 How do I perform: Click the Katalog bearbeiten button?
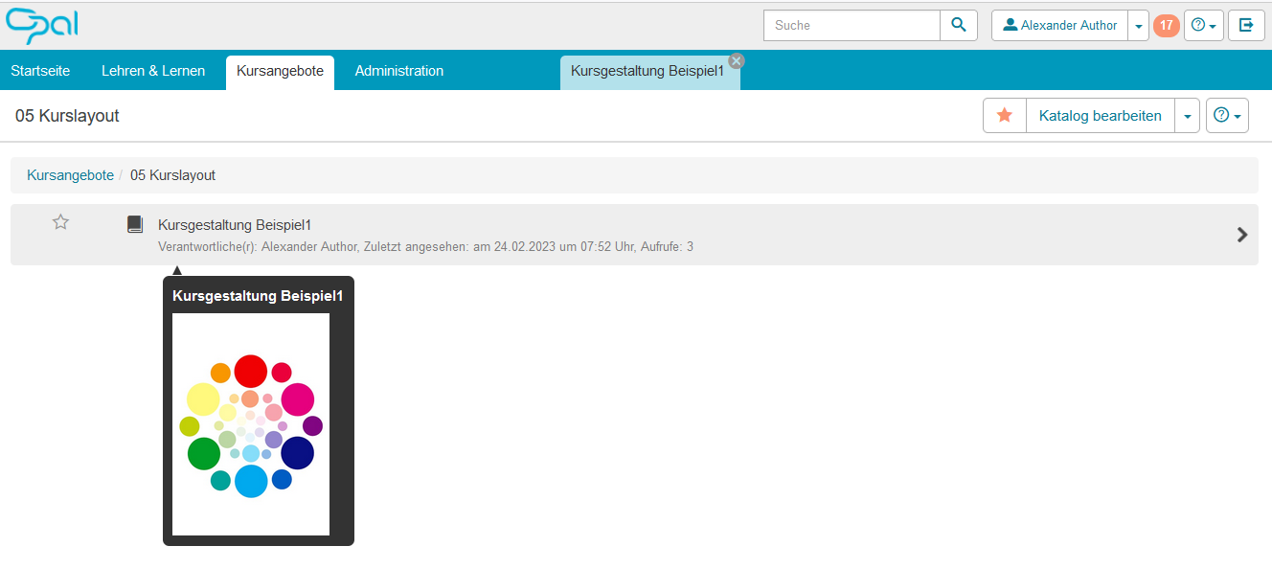[1100, 116]
